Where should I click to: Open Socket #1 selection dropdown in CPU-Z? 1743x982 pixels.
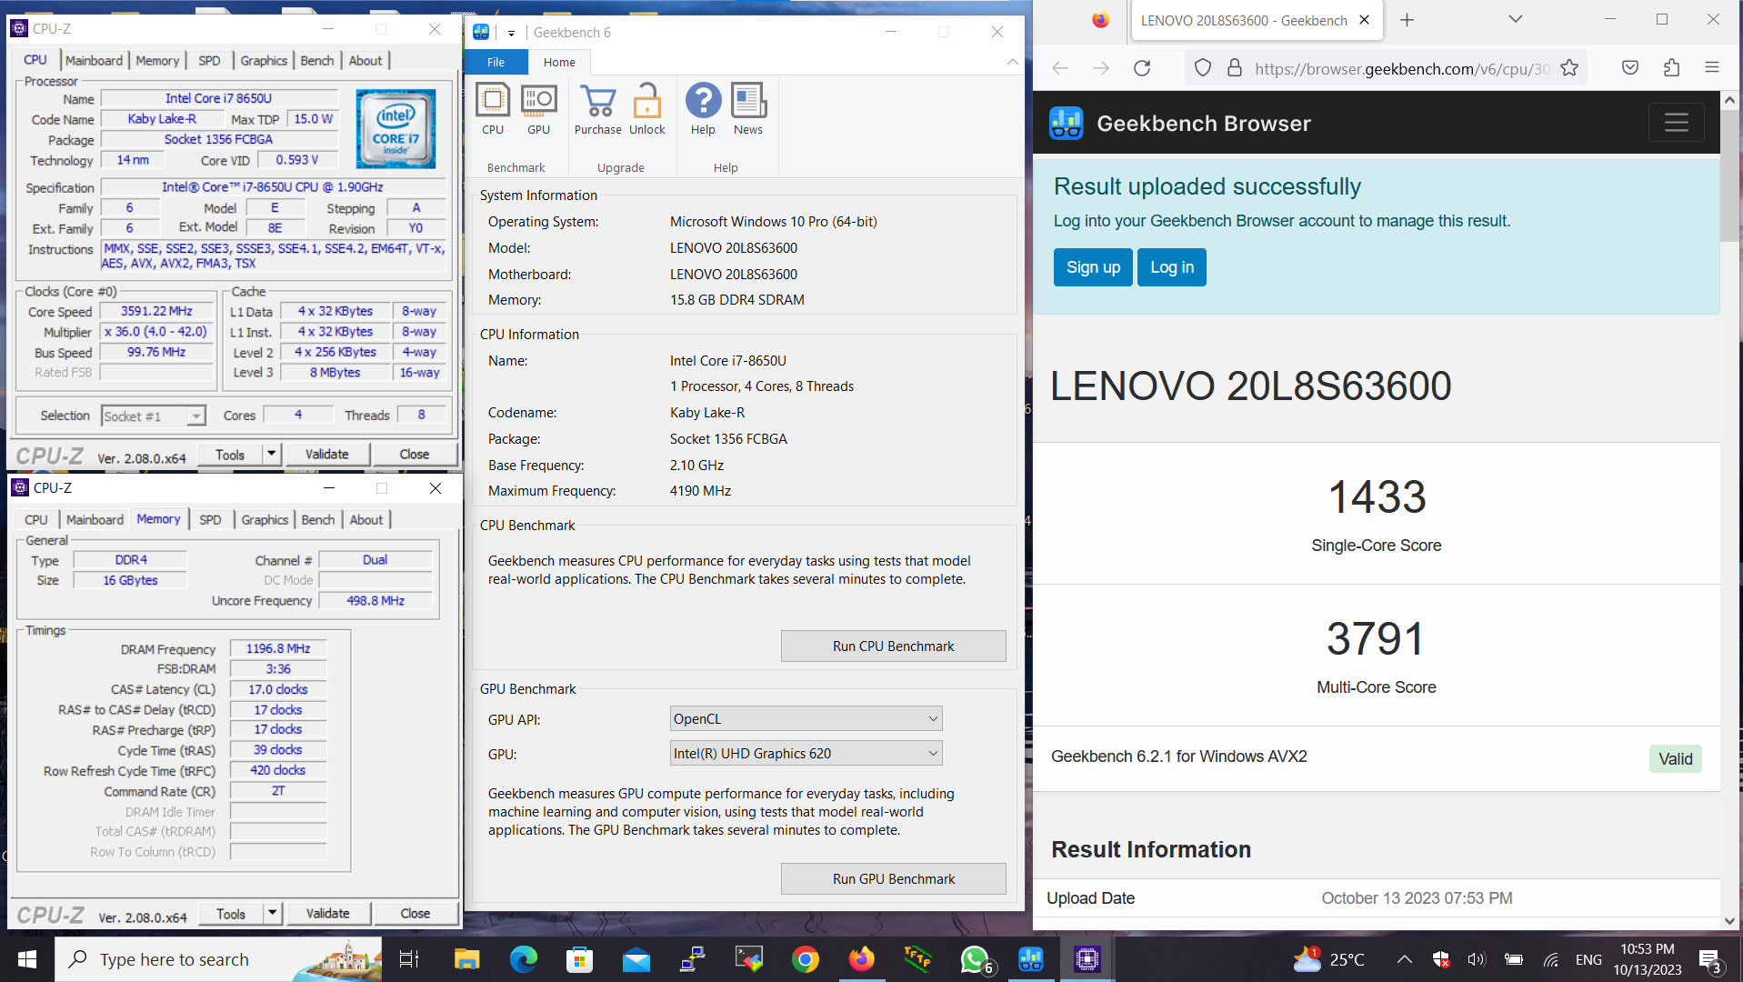click(x=153, y=416)
